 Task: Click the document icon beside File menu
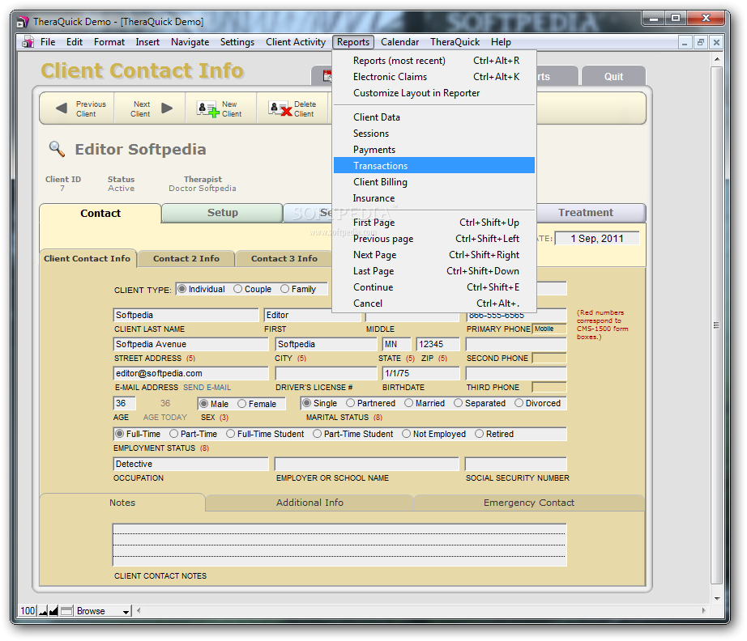28,42
